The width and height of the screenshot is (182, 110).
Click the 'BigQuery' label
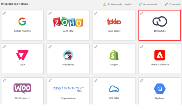pos(160,98)
